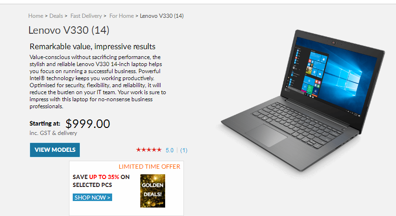Click the Lenovo V330 (14) page title

(69, 30)
